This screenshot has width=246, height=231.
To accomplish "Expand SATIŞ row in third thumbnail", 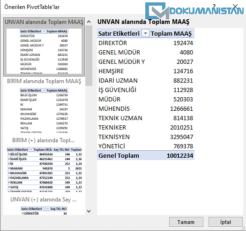I will [x=8, y=187].
